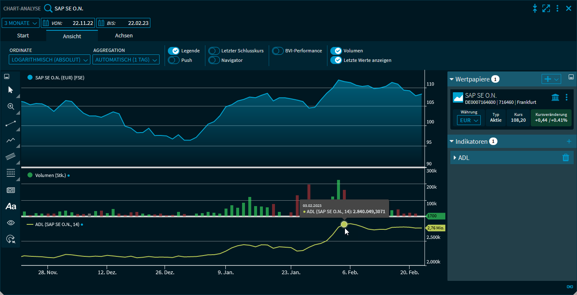This screenshot has height=295, width=577.
Task: Enable the Push toggle
Action: click(x=174, y=60)
